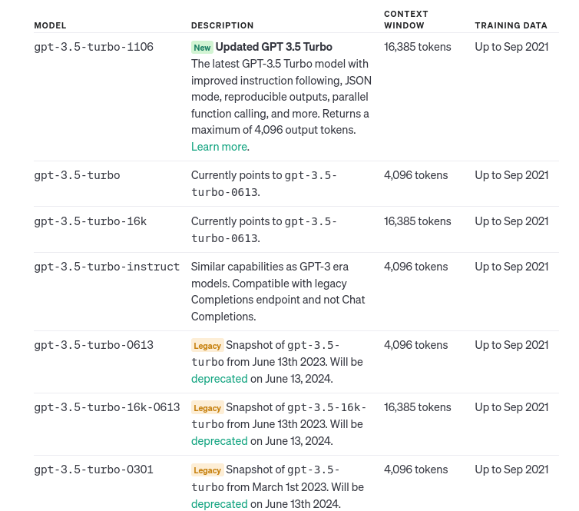Click the CONTEXT WINDOW column header

pyautogui.click(x=405, y=19)
